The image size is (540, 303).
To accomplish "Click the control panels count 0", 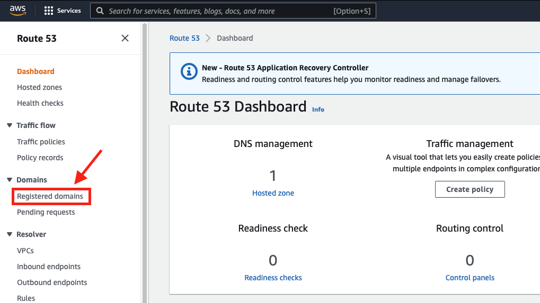I will [470, 260].
